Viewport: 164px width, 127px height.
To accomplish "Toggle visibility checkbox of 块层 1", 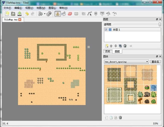I will [x=106, y=30].
